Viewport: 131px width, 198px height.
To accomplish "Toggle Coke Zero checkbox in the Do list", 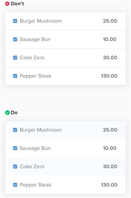I will (15, 166).
